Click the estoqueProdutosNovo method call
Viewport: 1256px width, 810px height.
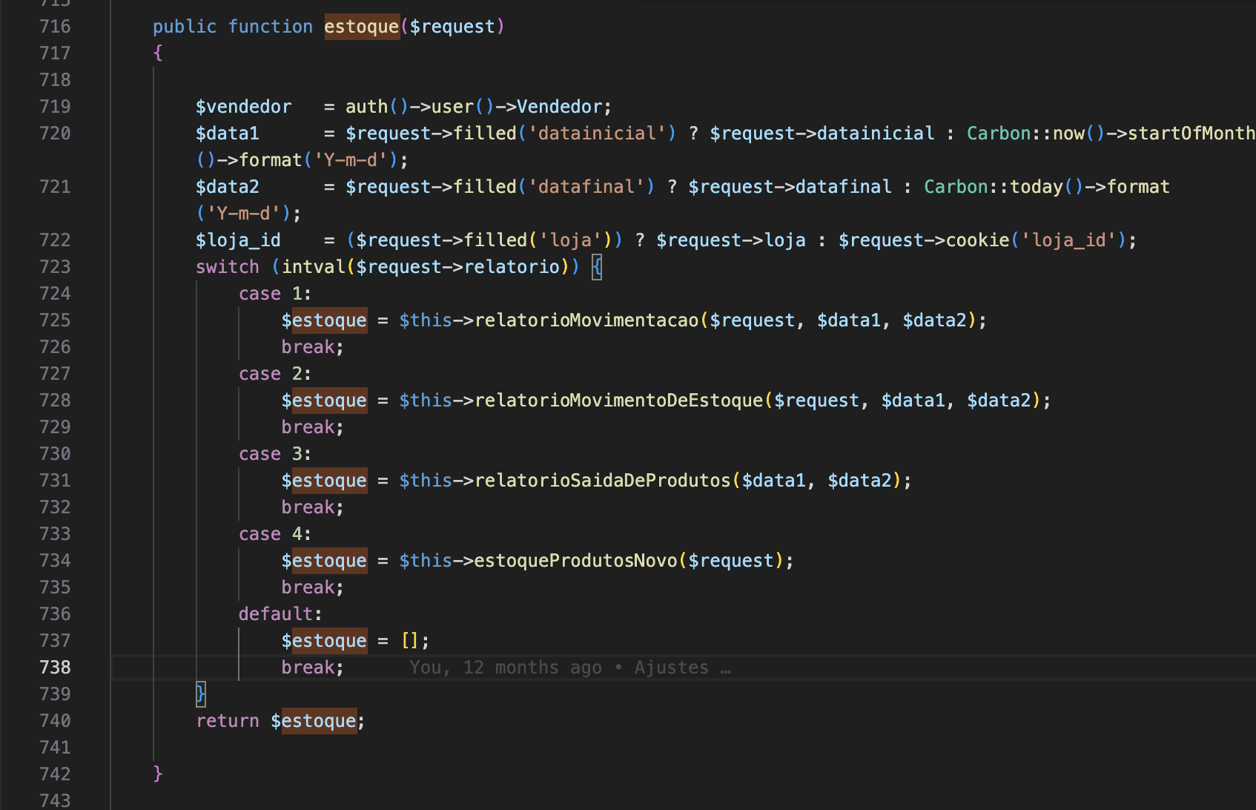(575, 561)
